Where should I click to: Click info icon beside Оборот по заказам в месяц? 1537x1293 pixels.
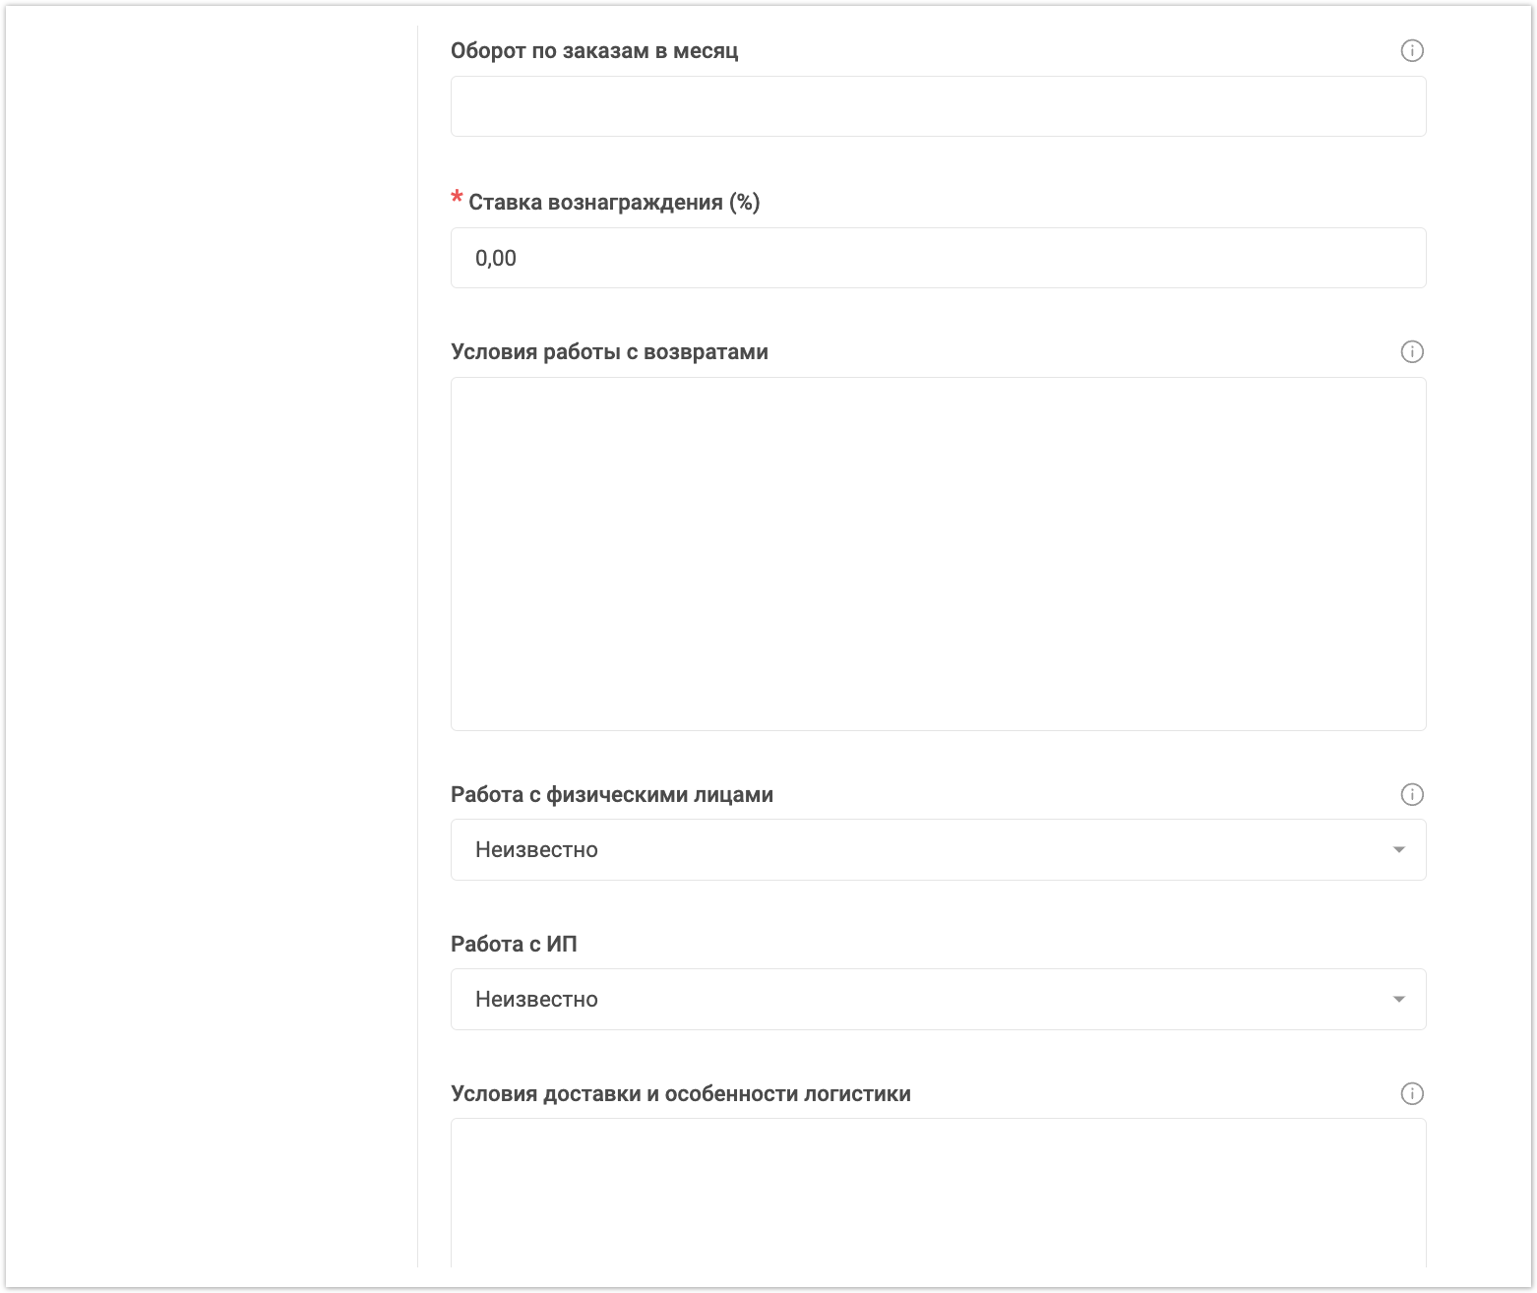coord(1412,51)
